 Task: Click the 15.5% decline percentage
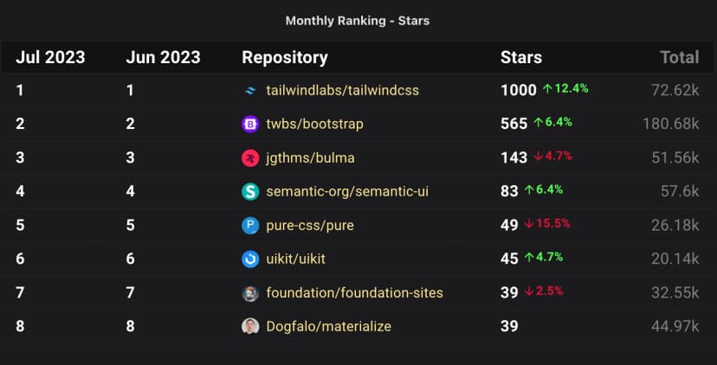click(x=553, y=223)
